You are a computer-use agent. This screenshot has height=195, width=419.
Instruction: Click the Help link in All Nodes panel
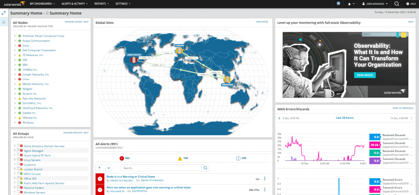tap(86, 22)
